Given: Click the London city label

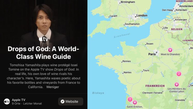Looking at the screenshot, I should click(x=142, y=15).
